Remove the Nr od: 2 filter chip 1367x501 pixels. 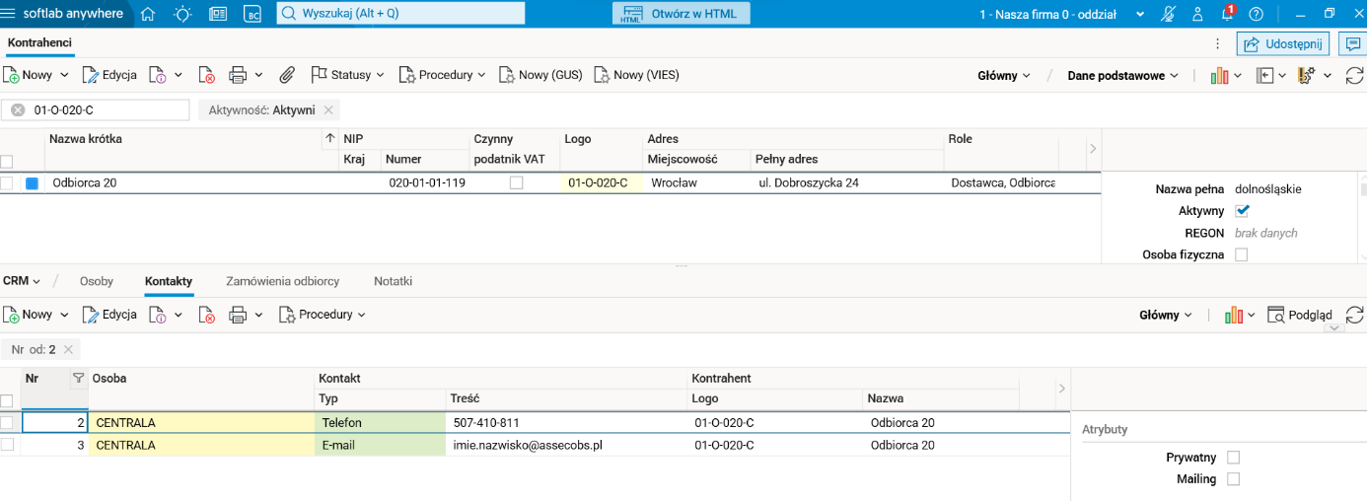click(x=68, y=350)
